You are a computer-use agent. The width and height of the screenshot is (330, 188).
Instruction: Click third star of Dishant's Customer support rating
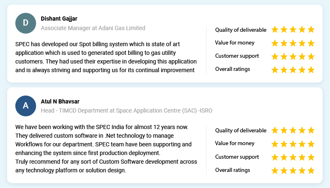pos(293,56)
